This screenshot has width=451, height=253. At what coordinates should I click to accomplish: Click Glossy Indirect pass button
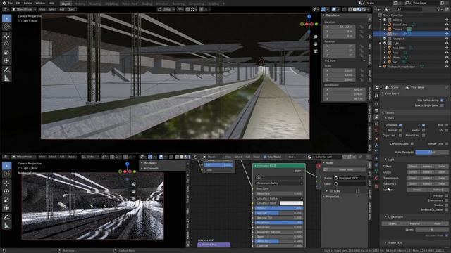pyautogui.click(x=427, y=172)
